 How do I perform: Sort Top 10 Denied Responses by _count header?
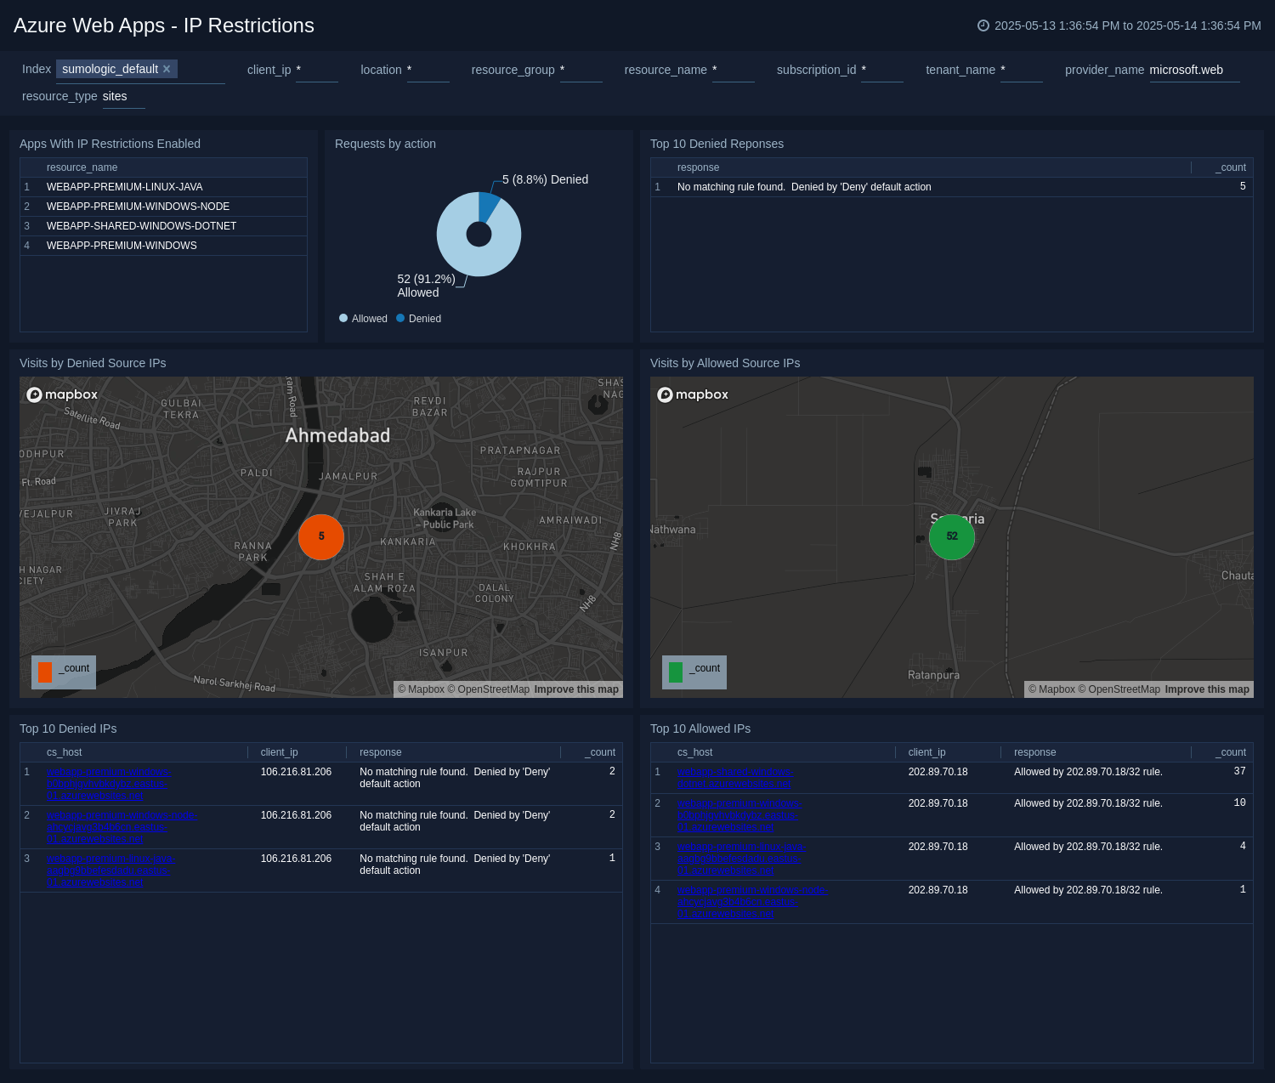coord(1230,167)
